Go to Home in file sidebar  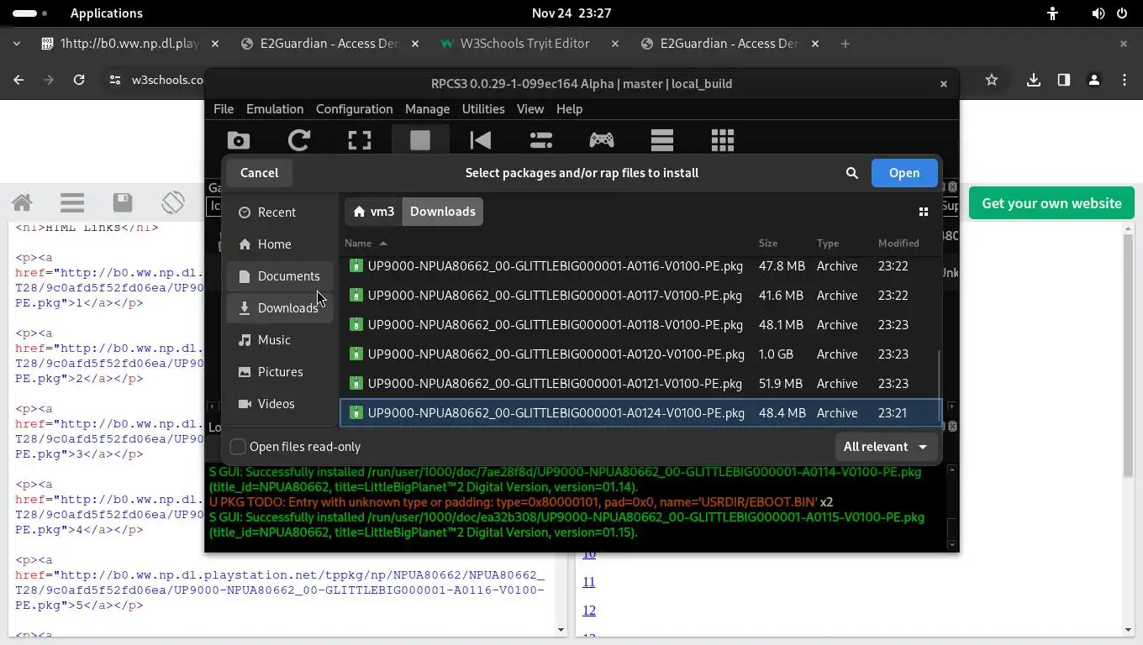coord(280,244)
